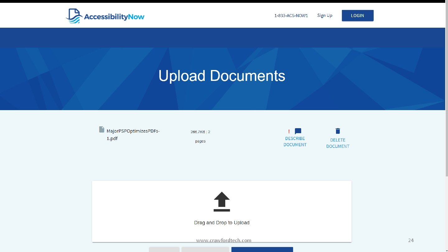This screenshot has width=448, height=252.
Task: Click the MajorPSPOptimizesPDFs-1.pdf file name
Action: pyautogui.click(x=133, y=135)
